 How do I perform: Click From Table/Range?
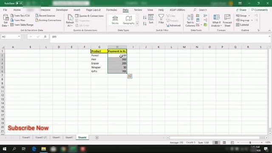point(22,25)
